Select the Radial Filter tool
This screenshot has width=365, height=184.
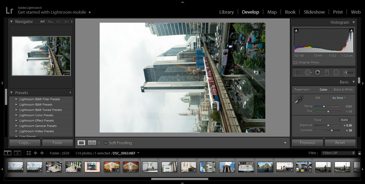coord(336,72)
